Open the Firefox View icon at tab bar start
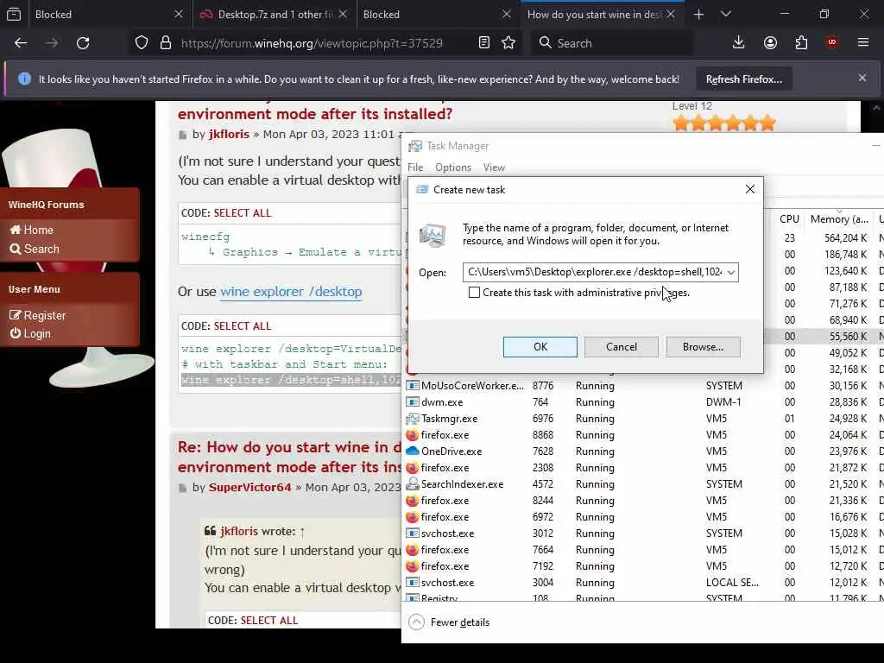Image resolution: width=884 pixels, height=663 pixels. [x=14, y=14]
